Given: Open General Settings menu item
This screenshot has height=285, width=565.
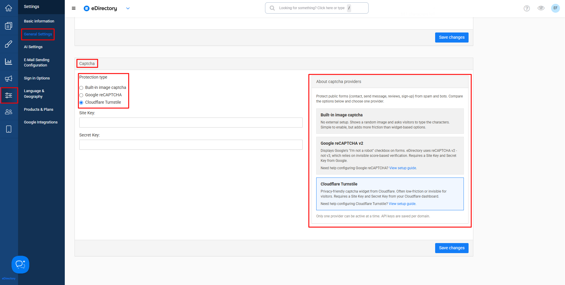Looking at the screenshot, I should (x=38, y=34).
